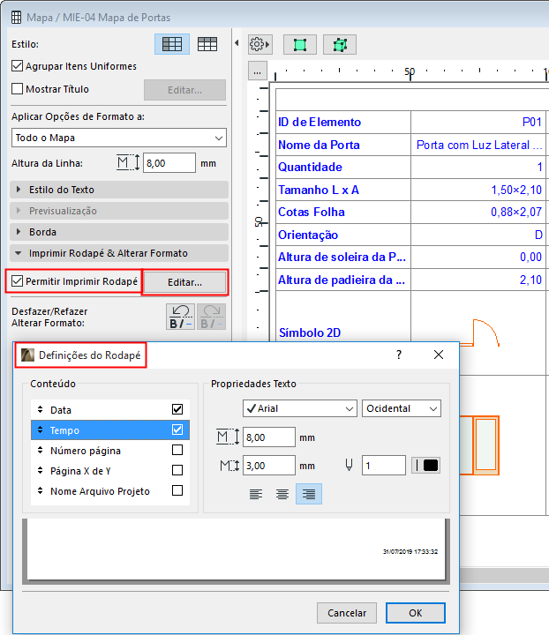Open the gear settings menu in the toolbar
This screenshot has height=635, width=549.
[259, 44]
